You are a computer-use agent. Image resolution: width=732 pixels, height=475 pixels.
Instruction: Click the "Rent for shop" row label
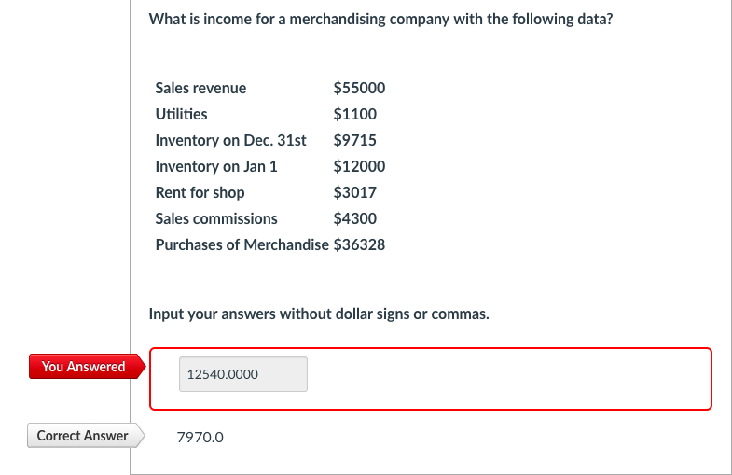coord(200,192)
